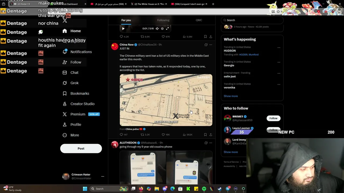Unmute the video player
Image resolution: width=344 pixels, height=193 pixels.
(x=157, y=28)
